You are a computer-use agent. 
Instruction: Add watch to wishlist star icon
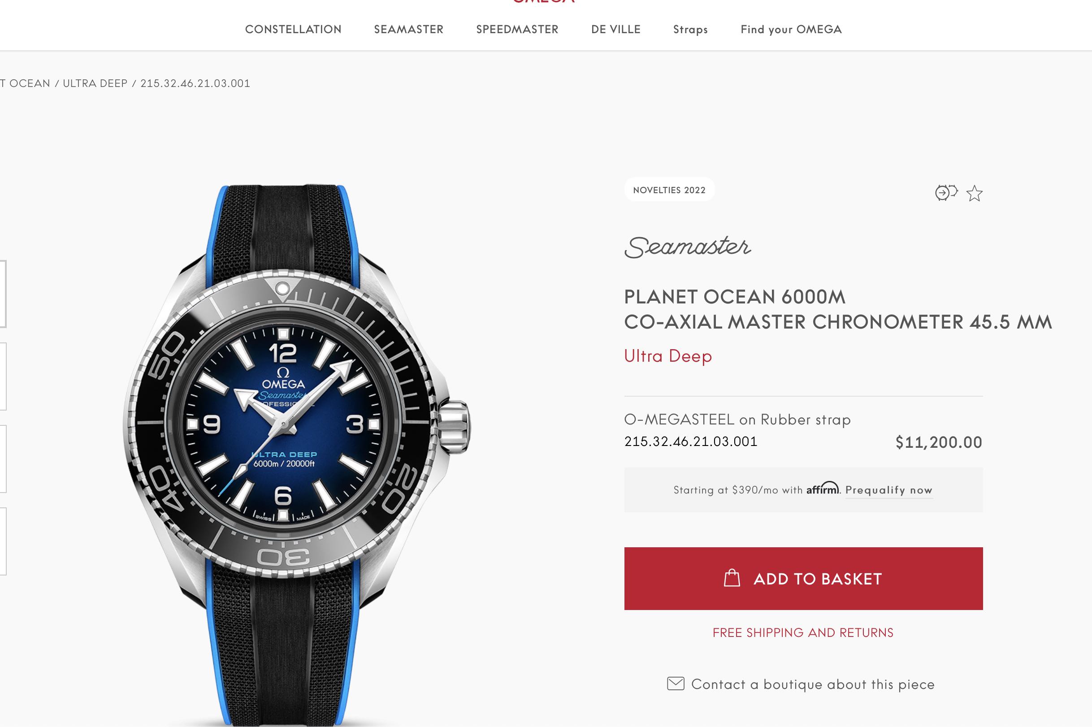[974, 193]
